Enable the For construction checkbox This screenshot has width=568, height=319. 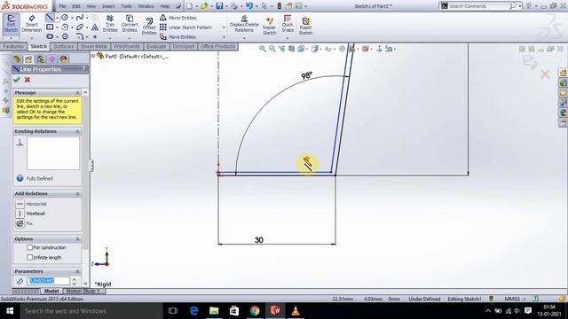[29, 248]
